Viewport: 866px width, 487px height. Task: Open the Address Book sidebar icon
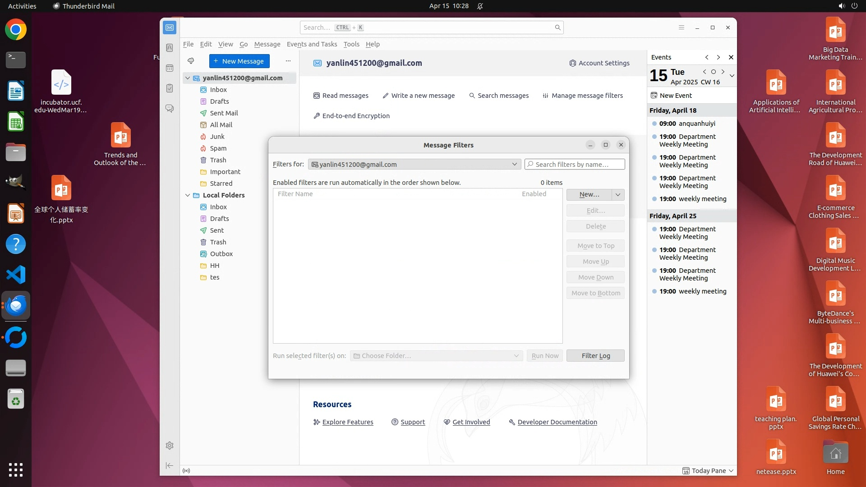point(170,48)
